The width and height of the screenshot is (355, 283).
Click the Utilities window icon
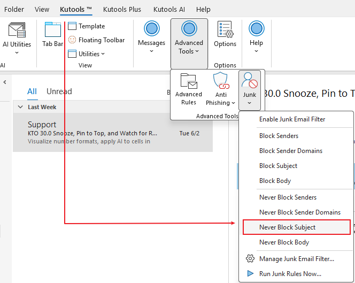72,53
